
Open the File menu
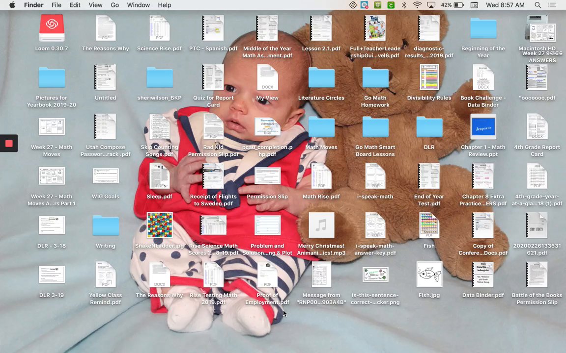(57, 5)
